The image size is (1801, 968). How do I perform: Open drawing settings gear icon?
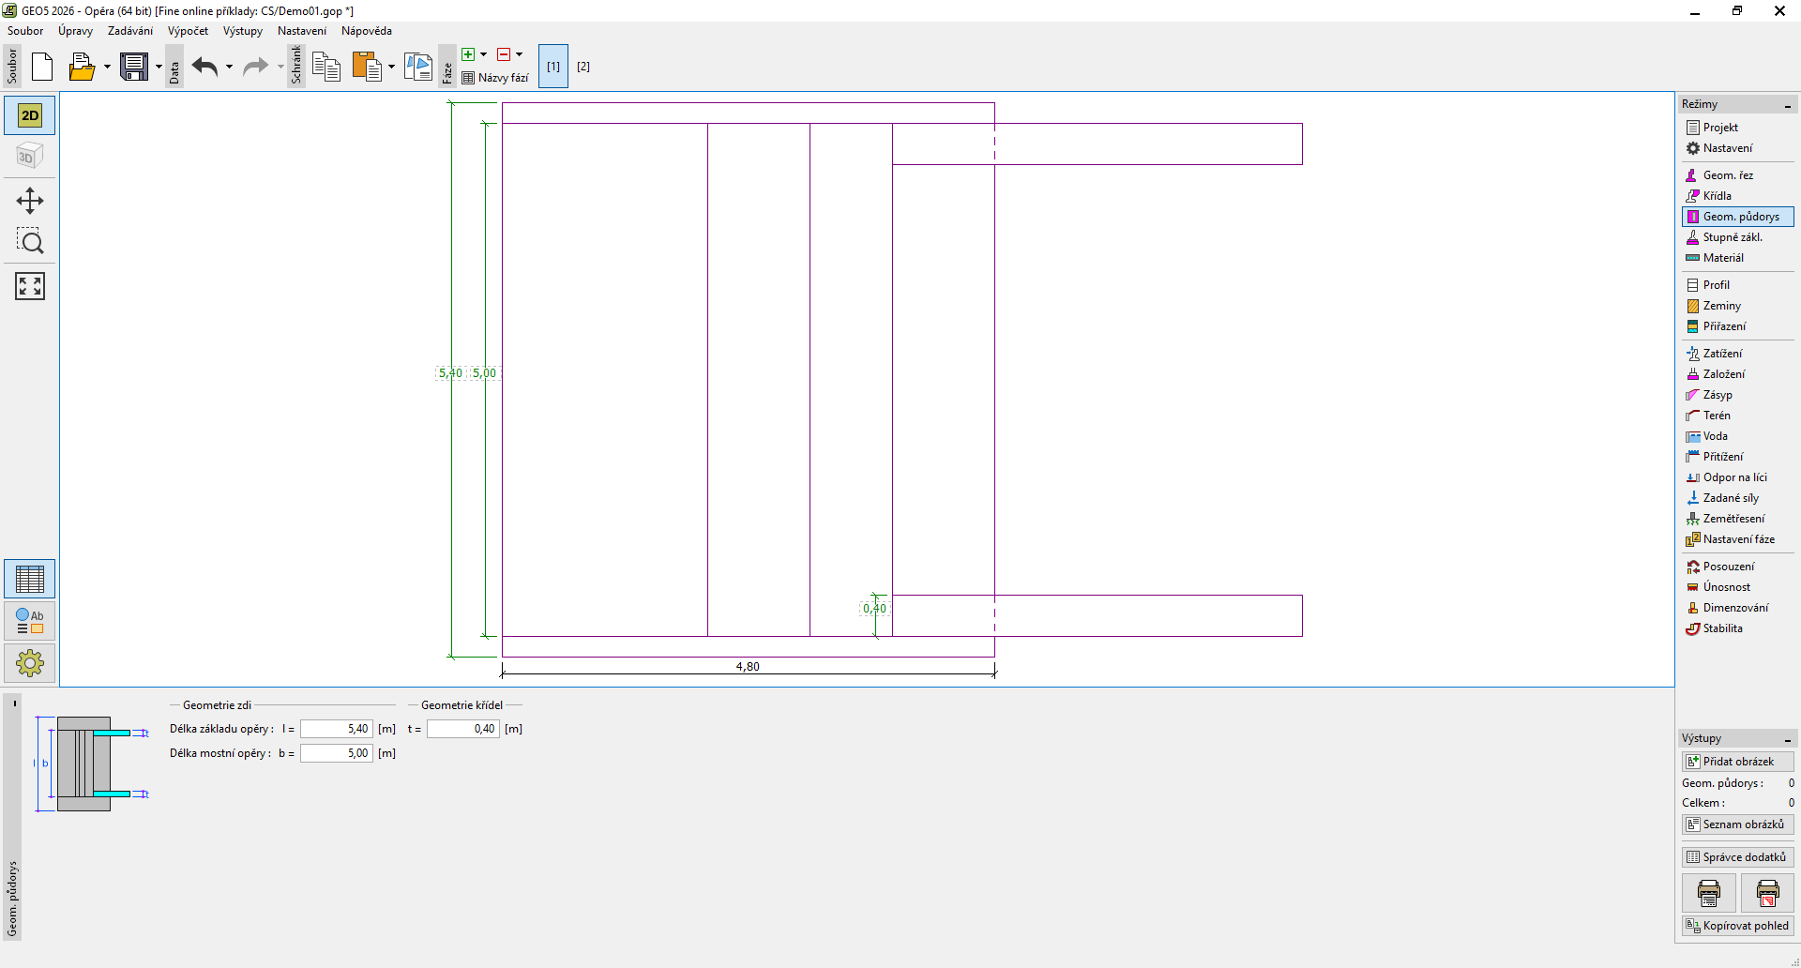pos(30,663)
